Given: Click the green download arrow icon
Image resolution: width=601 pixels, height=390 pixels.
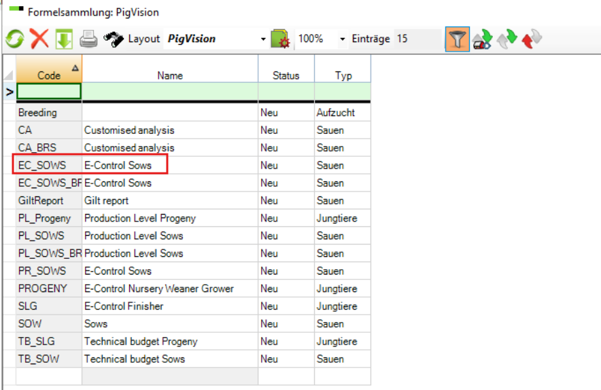Looking at the screenshot, I should tap(64, 39).
